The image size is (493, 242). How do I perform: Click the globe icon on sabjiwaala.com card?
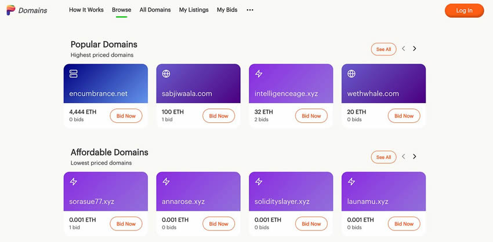[166, 74]
